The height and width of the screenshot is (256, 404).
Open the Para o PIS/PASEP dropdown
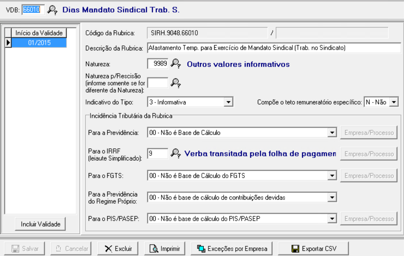tap(331, 218)
